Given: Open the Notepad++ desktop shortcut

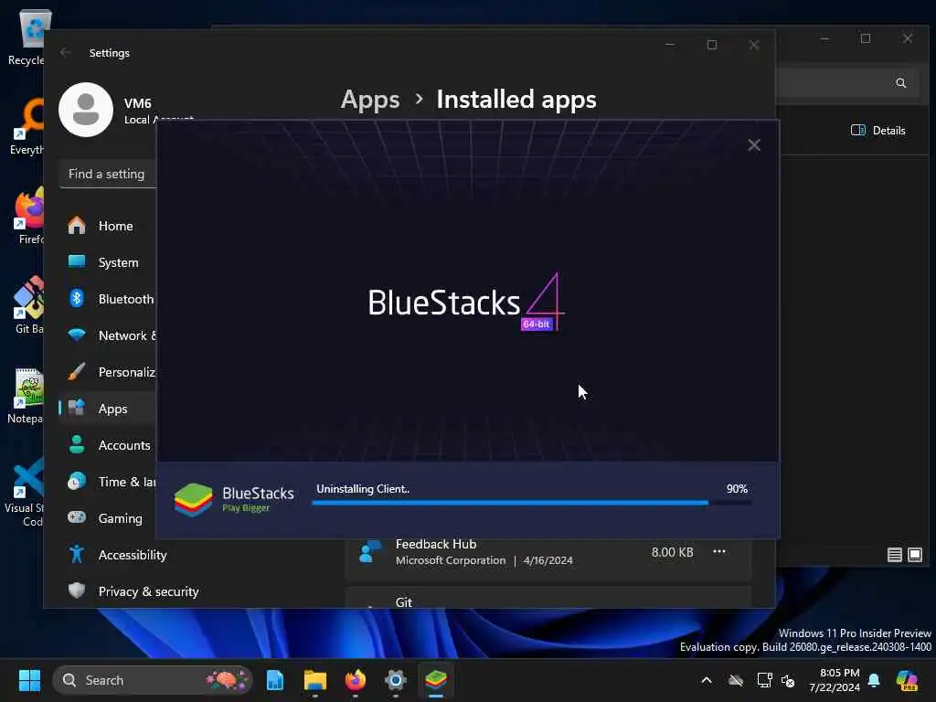Looking at the screenshot, I should pos(27,396).
